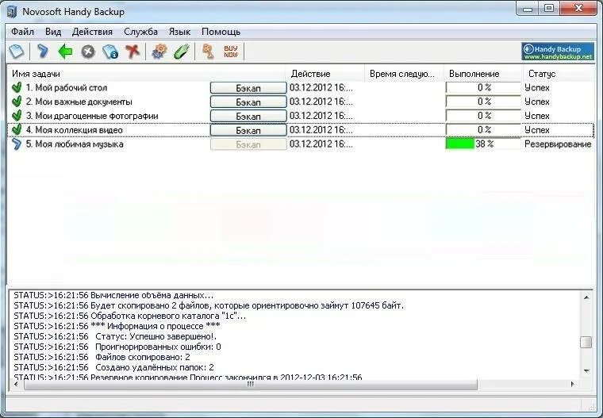Click the log vertical scrollbar thumb
The height and width of the screenshot is (418, 603).
[586, 342]
